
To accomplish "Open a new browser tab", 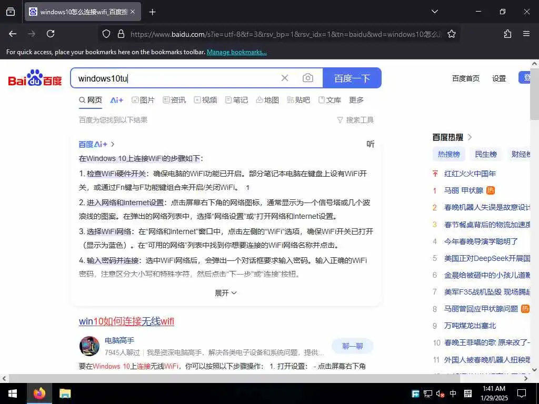I will pos(152,12).
